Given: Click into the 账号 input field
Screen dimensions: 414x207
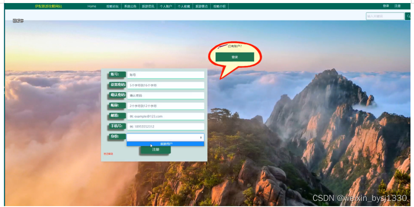Looking at the screenshot, I should pos(165,75).
